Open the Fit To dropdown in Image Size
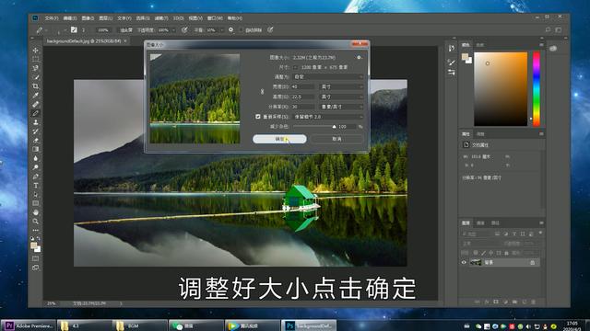Viewport: 590px width, 331px height. [328, 76]
